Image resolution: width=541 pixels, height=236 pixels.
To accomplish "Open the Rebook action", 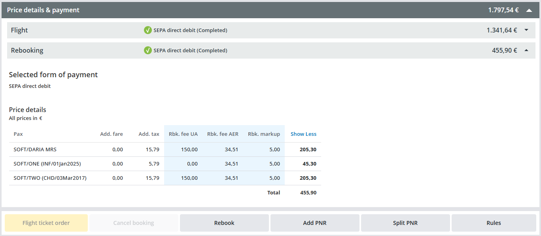I will 224,223.
